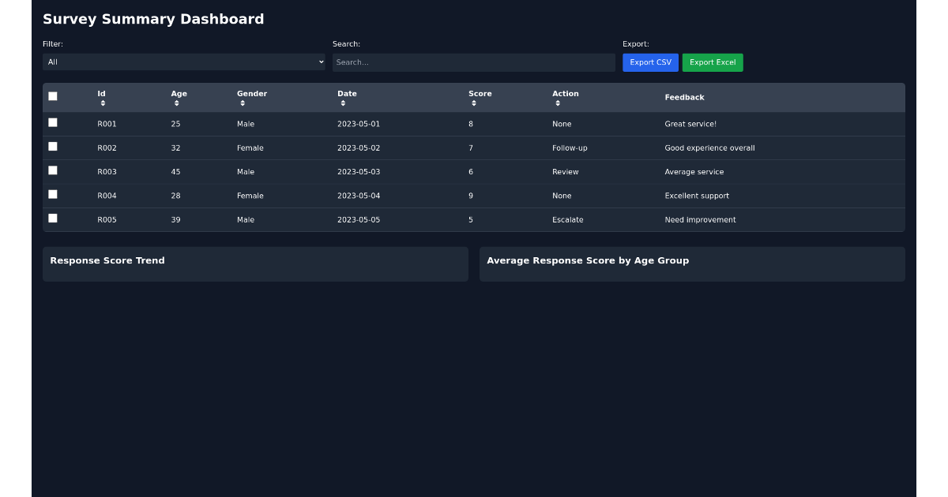Click Average Response Score by Age Group panel
948x497 pixels.
pos(692,263)
